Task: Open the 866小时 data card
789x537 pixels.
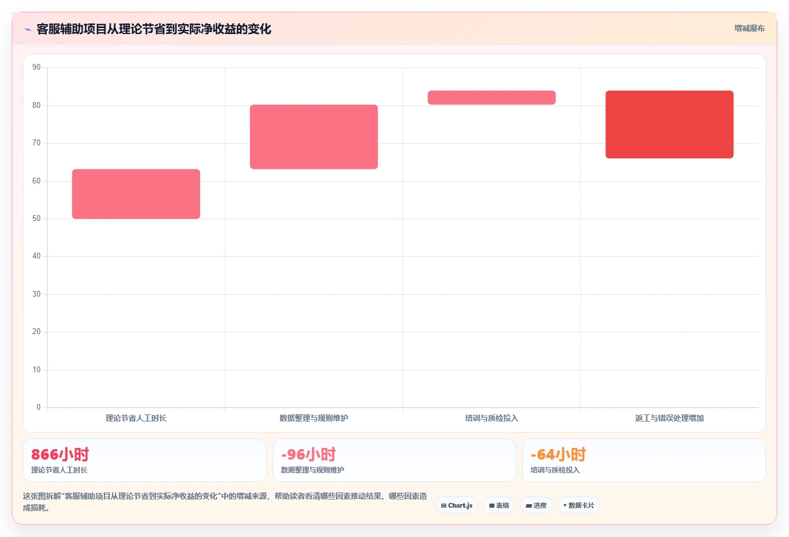Action: (x=145, y=460)
